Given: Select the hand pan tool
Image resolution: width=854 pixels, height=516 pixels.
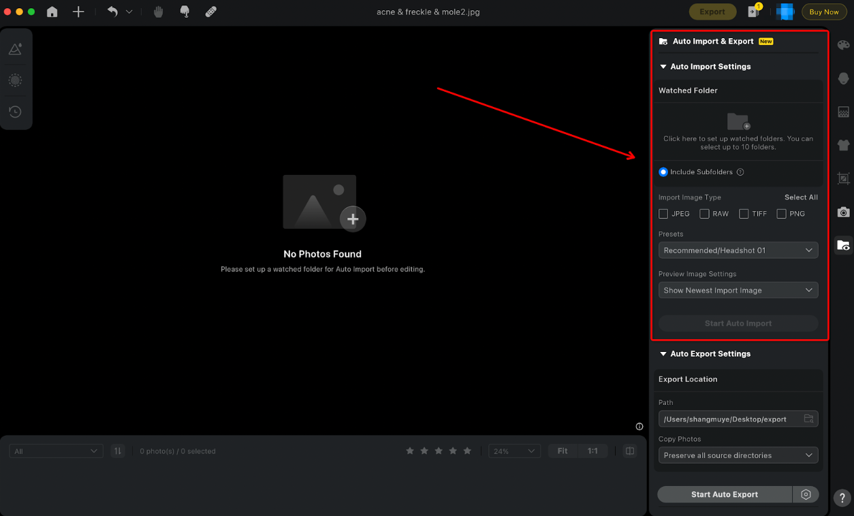Looking at the screenshot, I should (158, 11).
